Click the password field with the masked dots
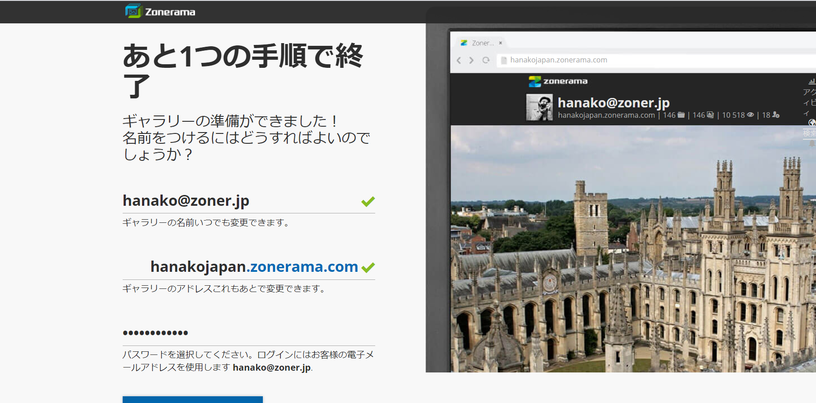816x403 pixels. (x=249, y=333)
